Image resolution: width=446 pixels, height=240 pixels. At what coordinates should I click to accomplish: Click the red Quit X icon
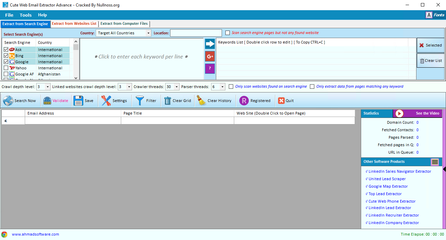click(x=281, y=101)
